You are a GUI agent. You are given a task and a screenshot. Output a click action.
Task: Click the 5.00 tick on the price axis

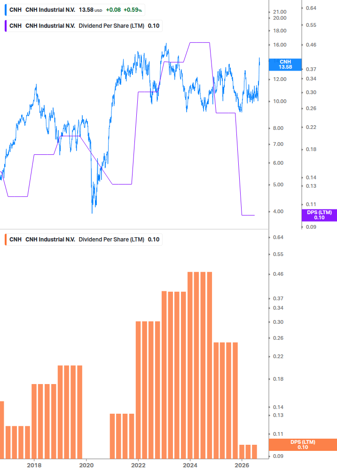(x=278, y=184)
